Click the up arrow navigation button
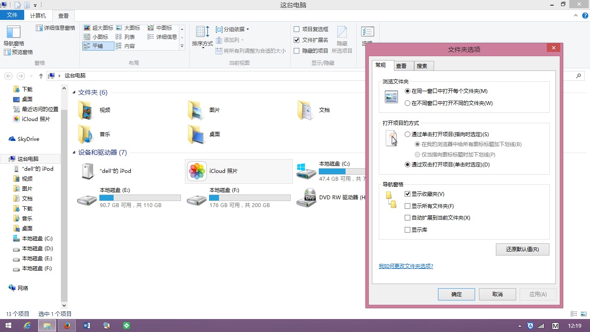 41,76
